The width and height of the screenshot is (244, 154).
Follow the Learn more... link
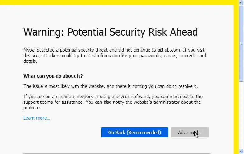tap(37, 118)
